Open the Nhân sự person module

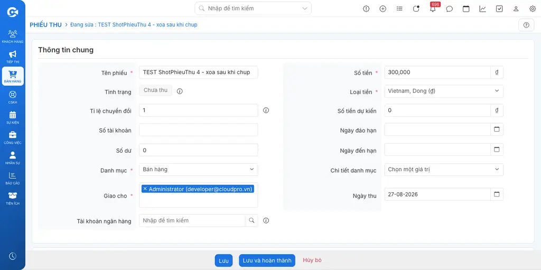click(13, 158)
